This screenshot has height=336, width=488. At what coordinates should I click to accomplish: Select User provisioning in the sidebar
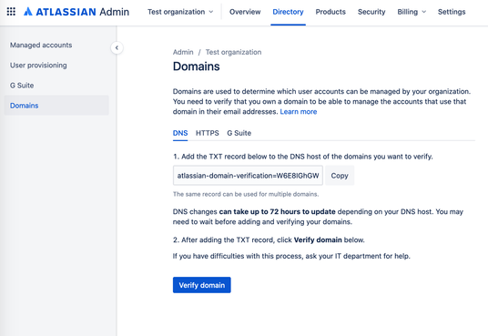(x=56, y=66)
